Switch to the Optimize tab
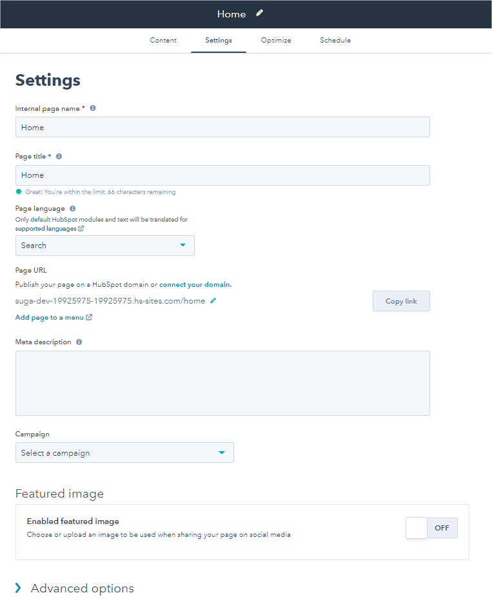Viewport: 492px width, 602px height. click(x=276, y=40)
